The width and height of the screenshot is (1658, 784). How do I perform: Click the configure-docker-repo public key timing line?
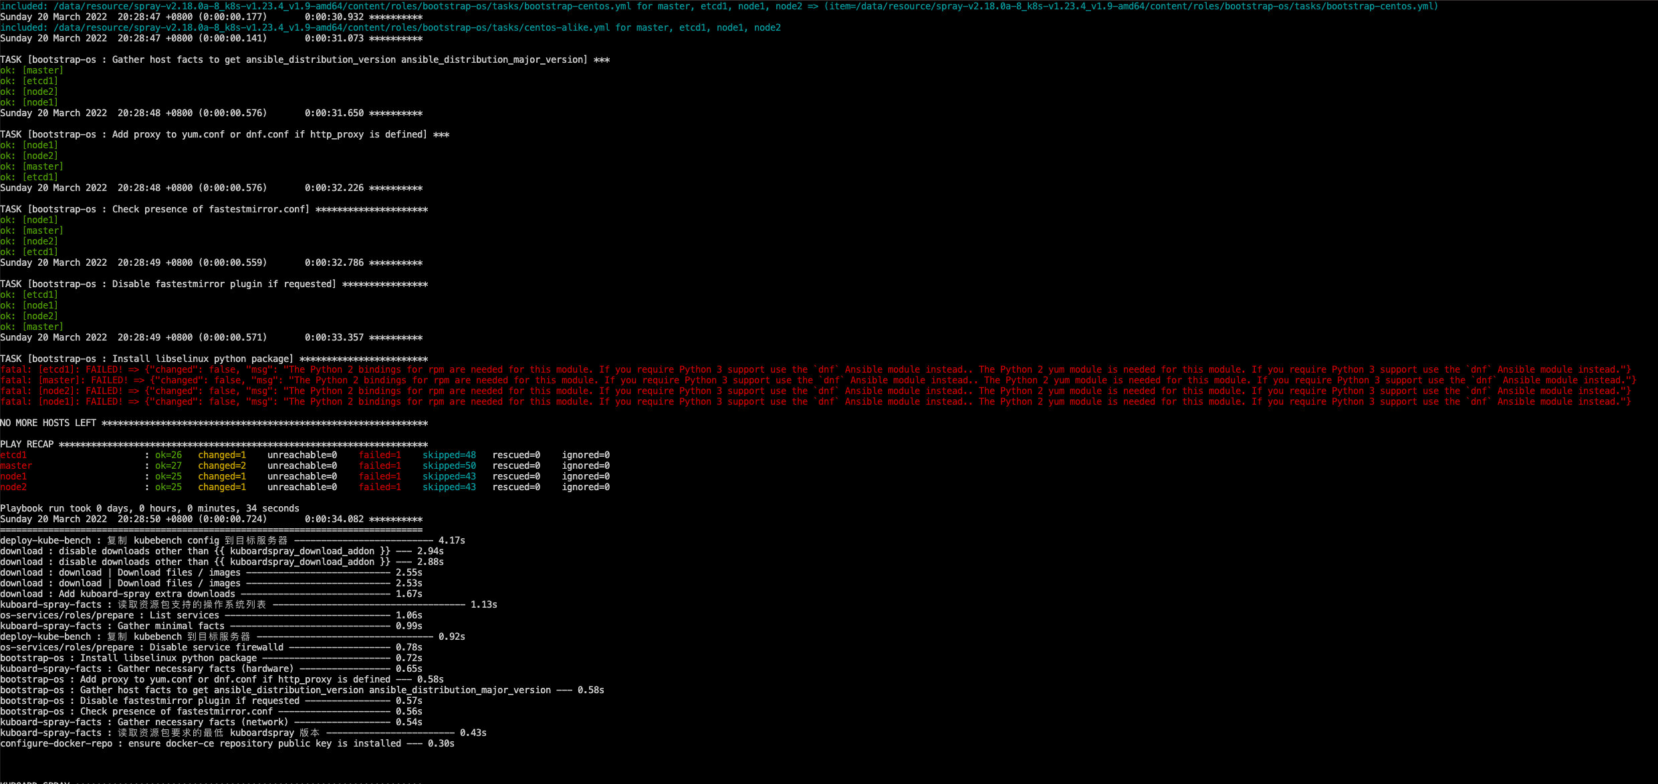pos(227,743)
